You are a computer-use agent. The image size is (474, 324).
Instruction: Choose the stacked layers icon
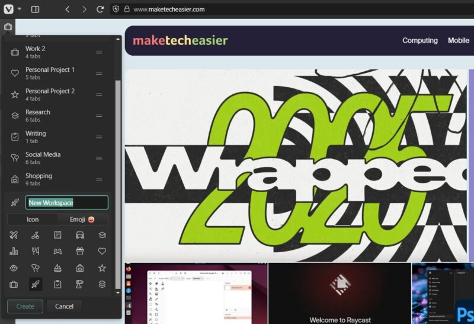tap(102, 284)
